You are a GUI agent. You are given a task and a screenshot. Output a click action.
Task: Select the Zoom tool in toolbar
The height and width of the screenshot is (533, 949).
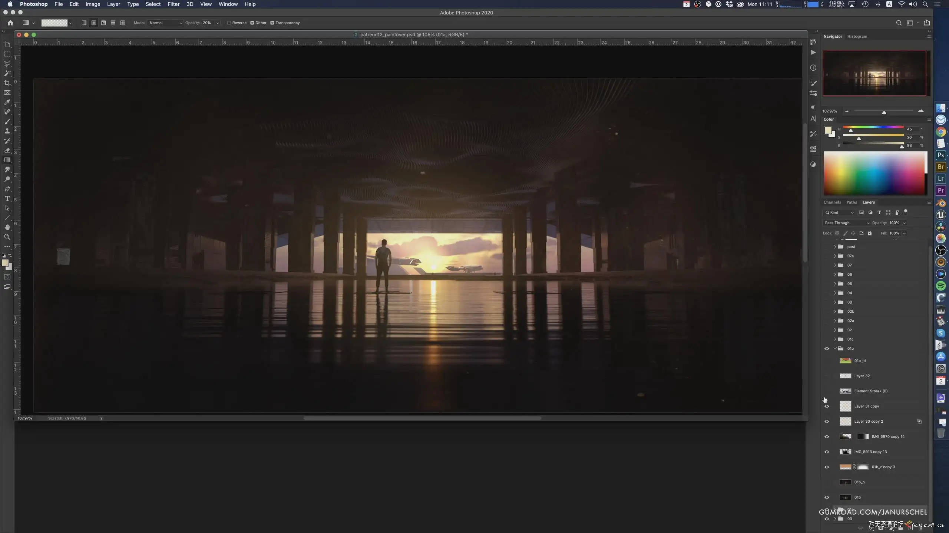coord(7,237)
